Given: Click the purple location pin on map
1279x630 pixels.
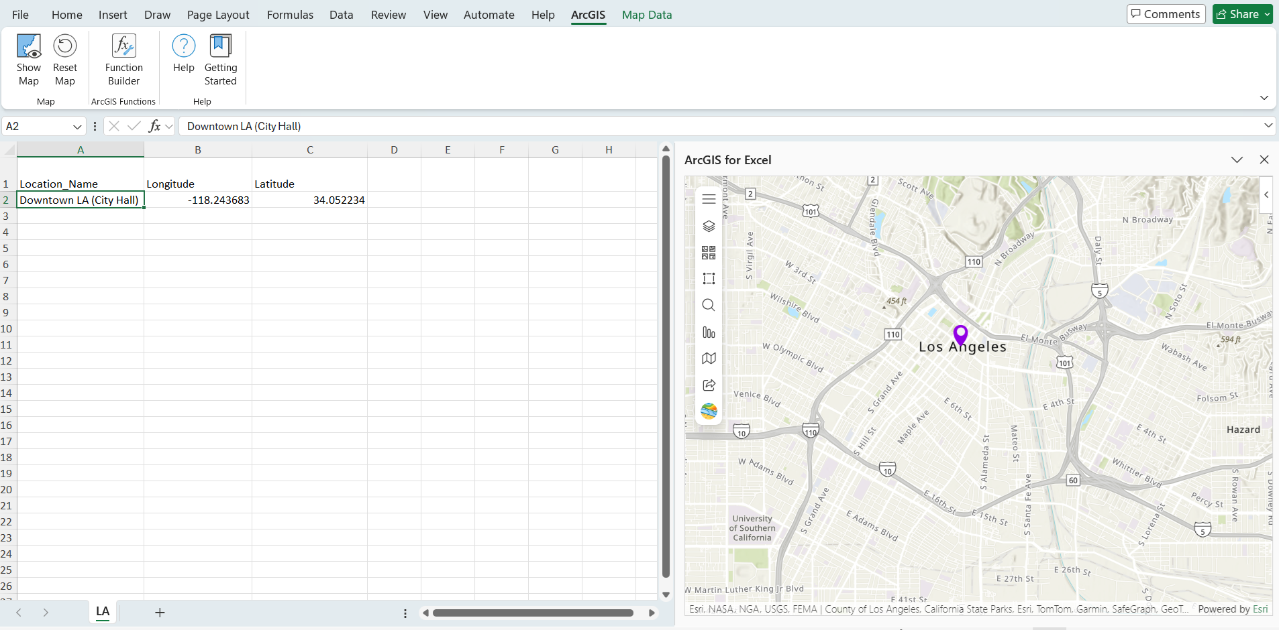Looking at the screenshot, I should coord(960,334).
